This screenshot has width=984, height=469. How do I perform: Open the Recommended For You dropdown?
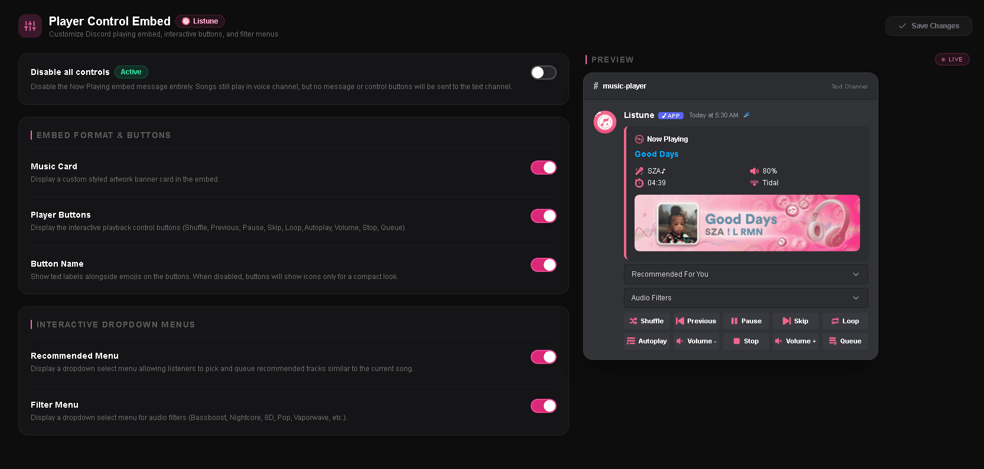[x=746, y=274]
